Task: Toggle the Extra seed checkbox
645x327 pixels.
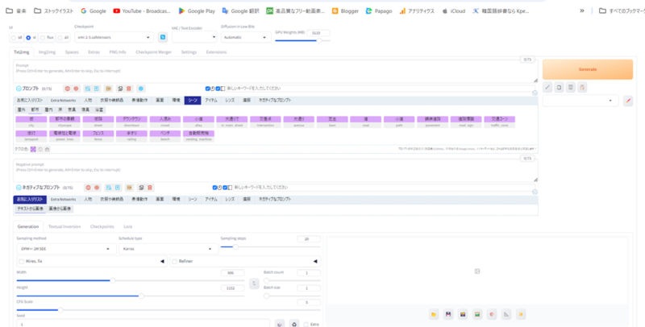Action: point(306,325)
